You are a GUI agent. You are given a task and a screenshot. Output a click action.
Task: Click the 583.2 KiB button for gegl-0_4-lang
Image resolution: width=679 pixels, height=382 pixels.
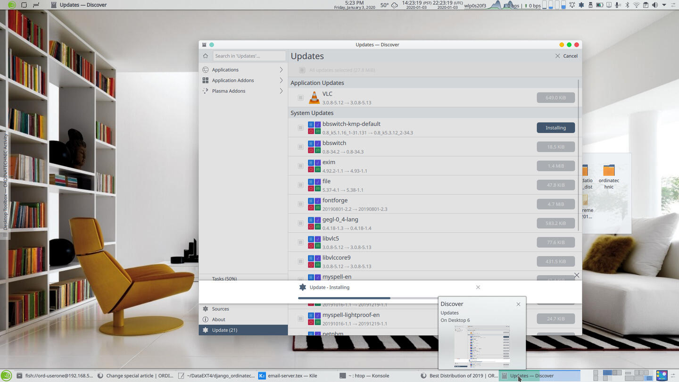555,223
